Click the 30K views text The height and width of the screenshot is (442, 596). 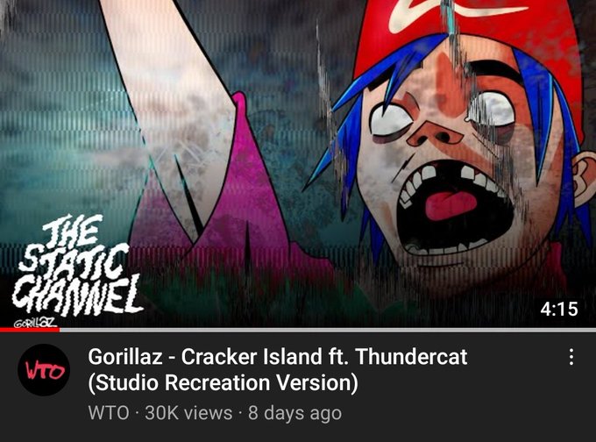point(188,413)
